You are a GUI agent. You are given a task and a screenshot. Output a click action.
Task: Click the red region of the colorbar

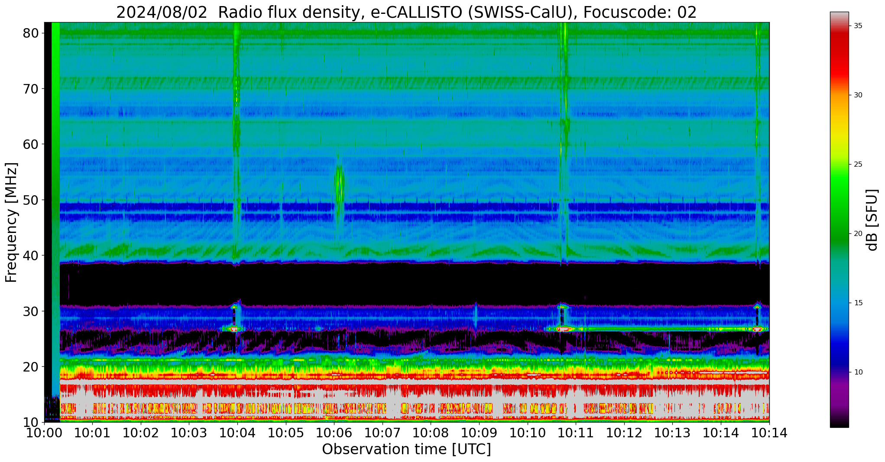pos(840,56)
